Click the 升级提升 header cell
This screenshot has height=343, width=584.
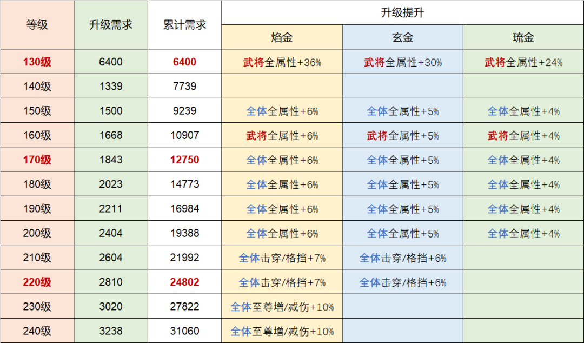click(403, 12)
